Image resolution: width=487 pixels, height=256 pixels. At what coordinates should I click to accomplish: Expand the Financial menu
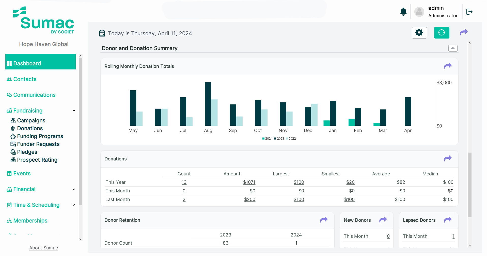74,189
